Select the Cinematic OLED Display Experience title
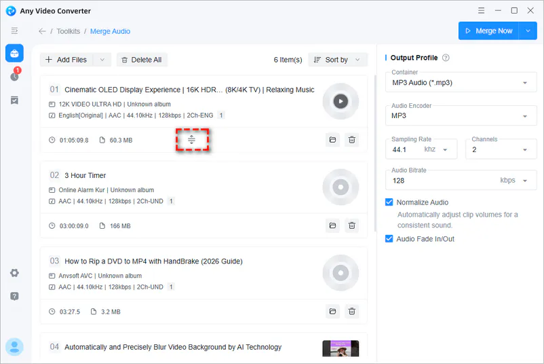 [189, 90]
